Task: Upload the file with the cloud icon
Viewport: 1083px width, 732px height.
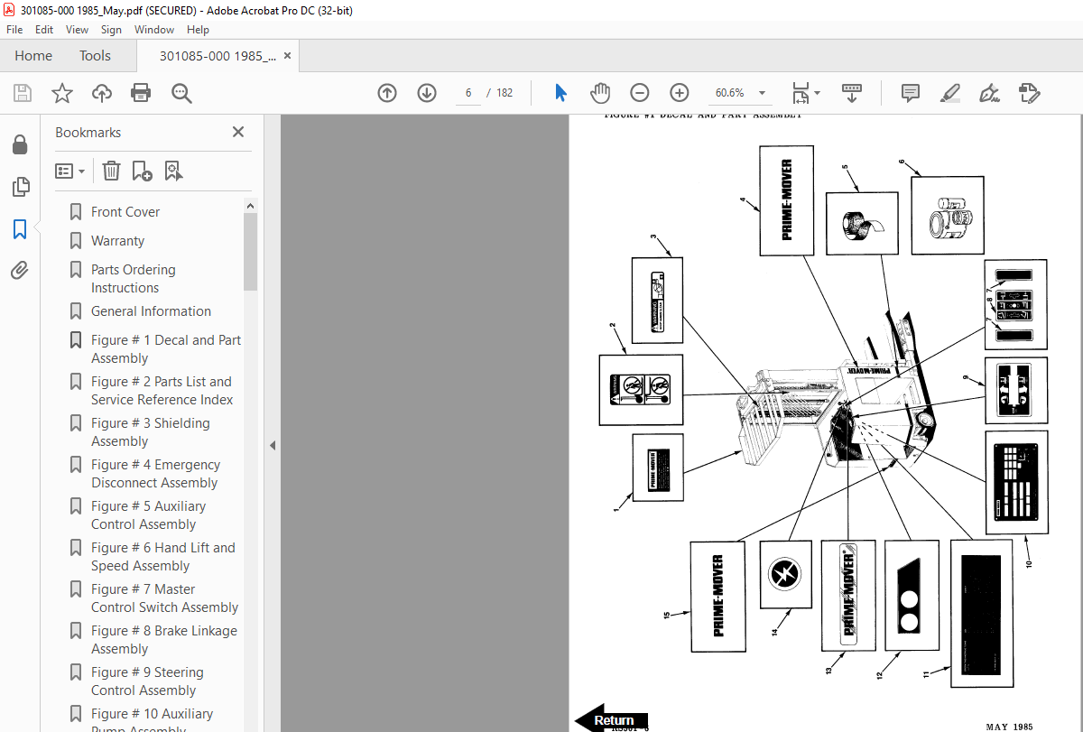Action: click(102, 93)
